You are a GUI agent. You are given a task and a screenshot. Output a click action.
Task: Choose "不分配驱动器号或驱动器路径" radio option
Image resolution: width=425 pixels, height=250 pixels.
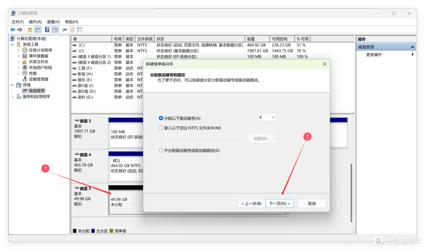161,150
